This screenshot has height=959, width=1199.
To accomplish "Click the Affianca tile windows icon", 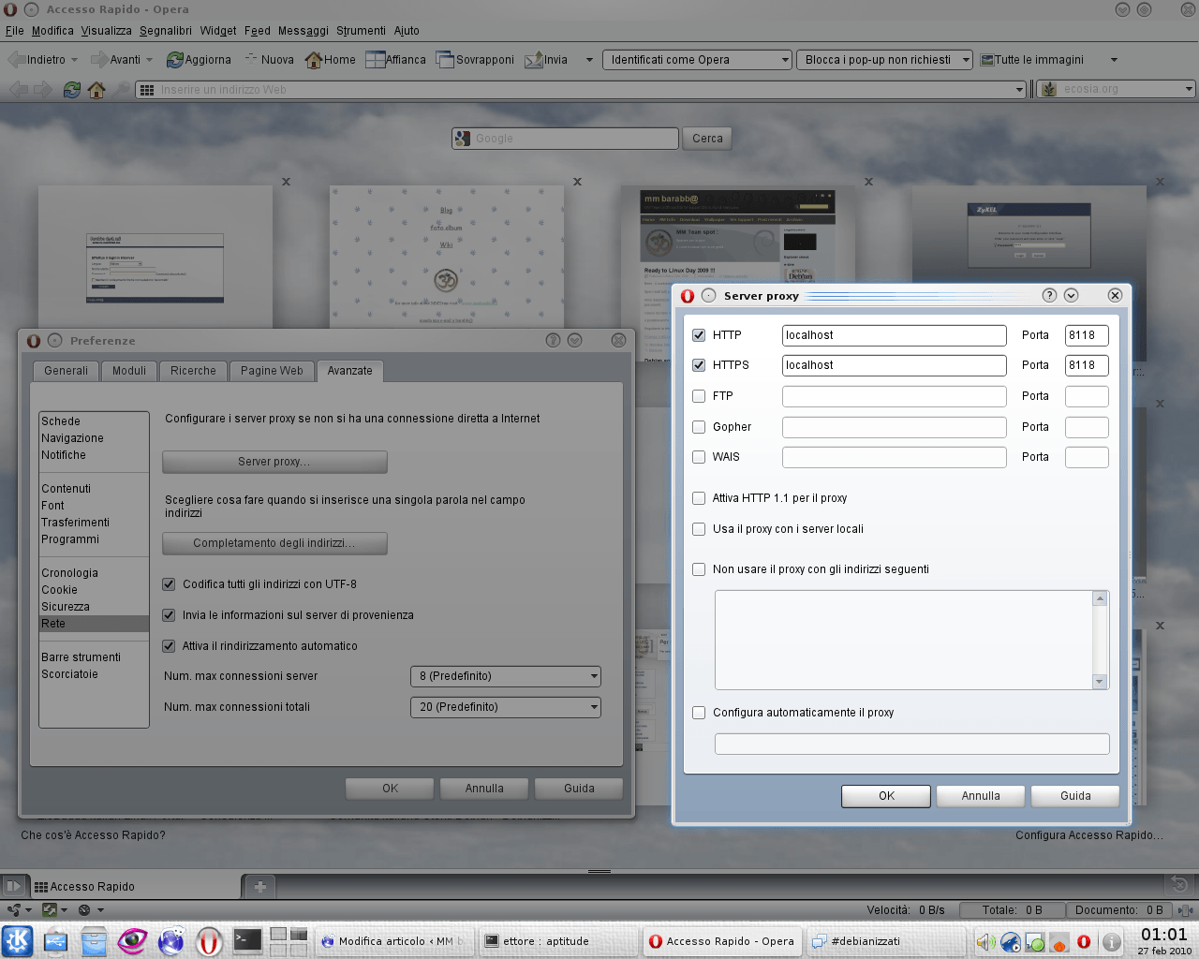I will tap(376, 60).
